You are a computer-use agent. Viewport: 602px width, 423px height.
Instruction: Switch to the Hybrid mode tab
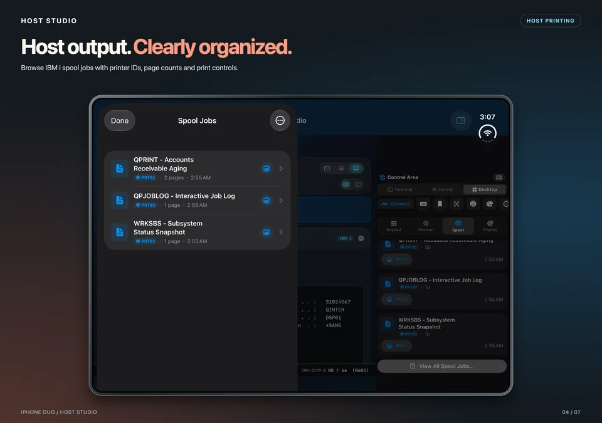coord(442,190)
